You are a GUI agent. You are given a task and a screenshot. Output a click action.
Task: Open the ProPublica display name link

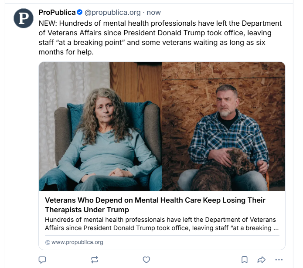pos(57,12)
